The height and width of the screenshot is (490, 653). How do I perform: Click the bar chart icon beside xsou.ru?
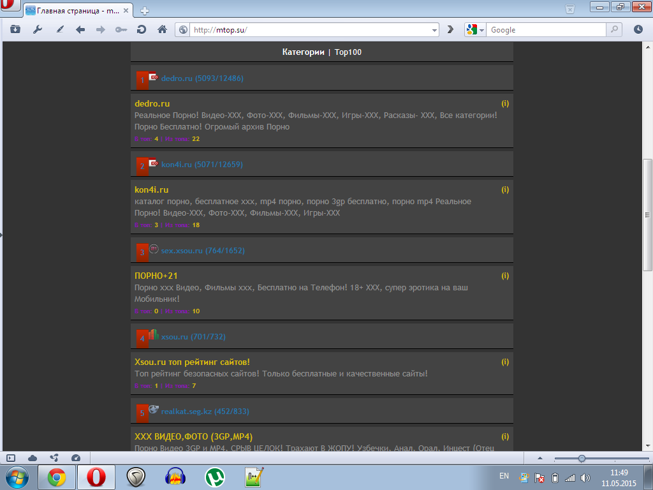153,334
